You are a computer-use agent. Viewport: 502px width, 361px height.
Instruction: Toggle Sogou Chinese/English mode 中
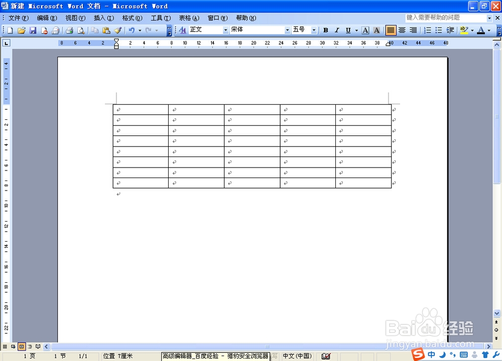point(431,354)
